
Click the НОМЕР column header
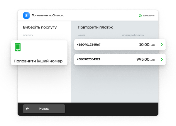pyautogui.click(x=81, y=35)
